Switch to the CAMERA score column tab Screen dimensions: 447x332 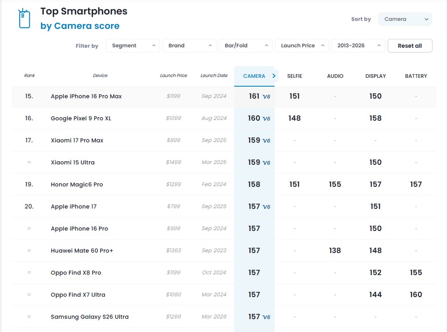click(x=254, y=76)
